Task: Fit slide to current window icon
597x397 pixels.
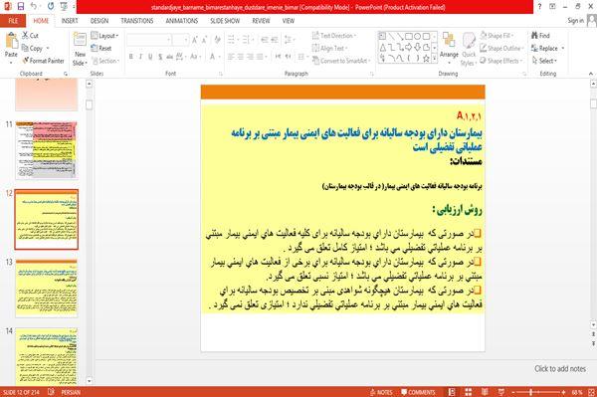Action: 592,392
